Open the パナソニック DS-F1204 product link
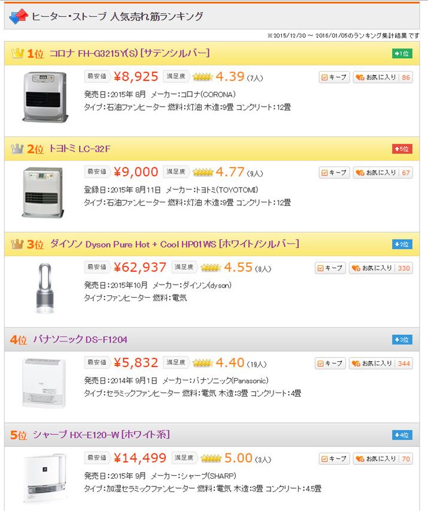 (x=80, y=340)
